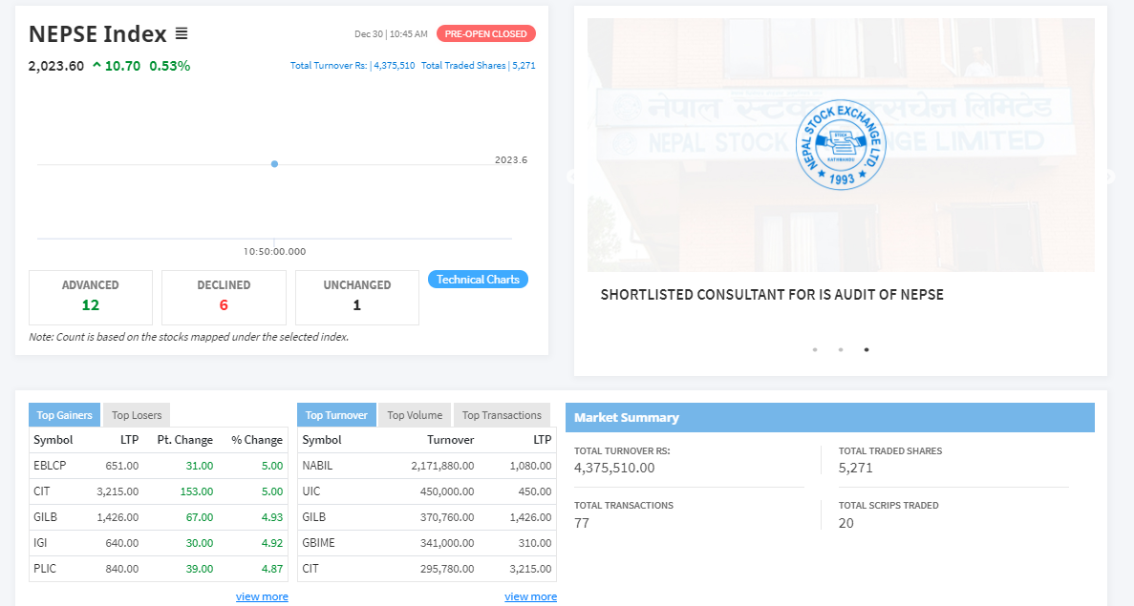The width and height of the screenshot is (1134, 606).
Task: Click the Total Traded Shares link near the date
Action: click(x=478, y=65)
